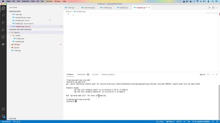Close the weapon.go editor tab

(149, 8)
